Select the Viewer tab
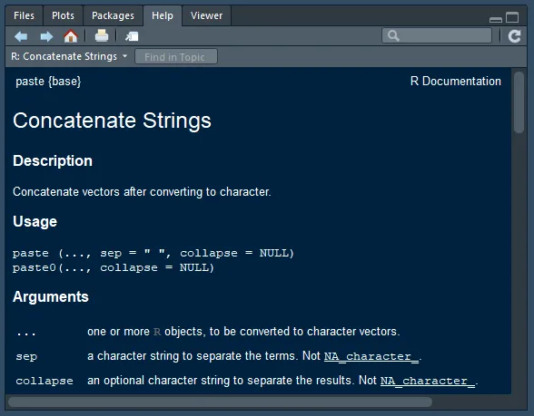Viewport: 534px width, 416px height. 206,15
